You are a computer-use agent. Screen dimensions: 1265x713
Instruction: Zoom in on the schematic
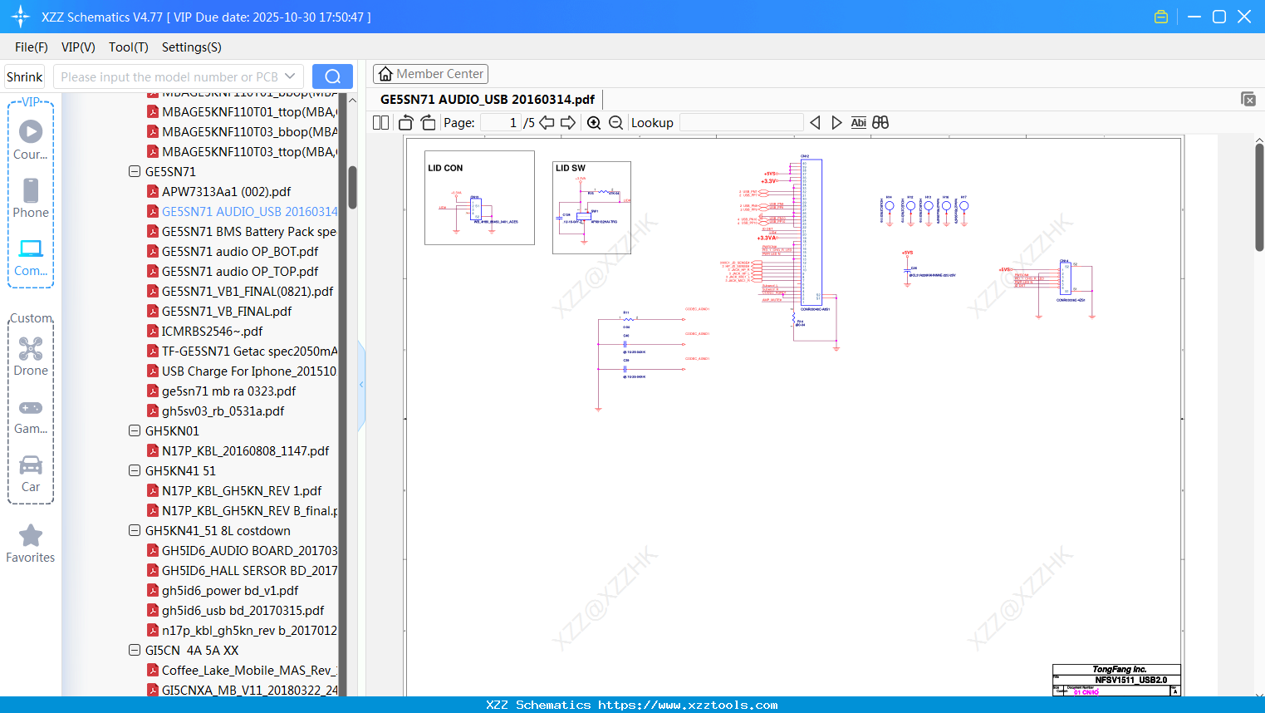click(x=594, y=123)
